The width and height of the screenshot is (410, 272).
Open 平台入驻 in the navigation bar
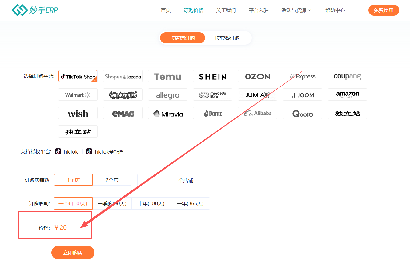259,10
